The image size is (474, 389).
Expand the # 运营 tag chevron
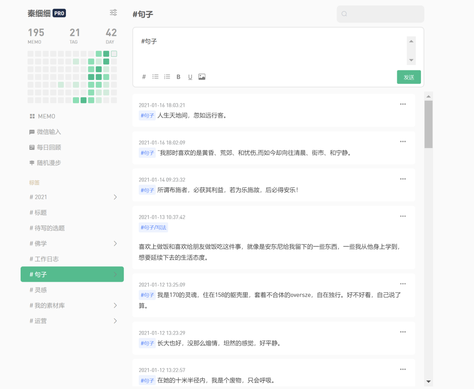[x=115, y=321]
